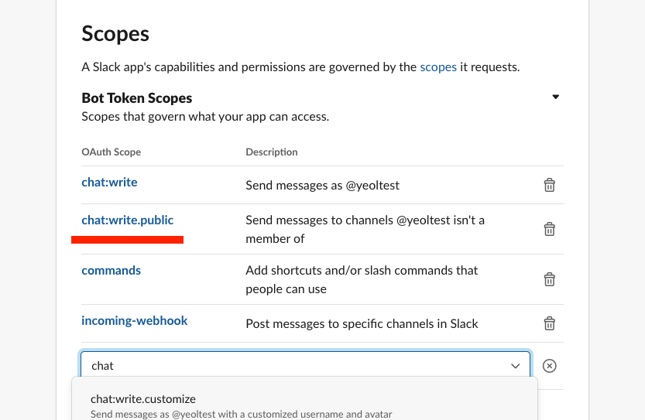Open the scopes documentation link

[x=438, y=67]
